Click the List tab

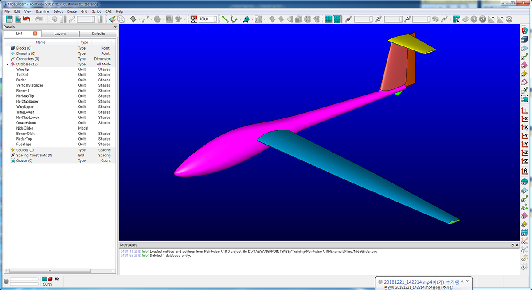pyautogui.click(x=19, y=34)
